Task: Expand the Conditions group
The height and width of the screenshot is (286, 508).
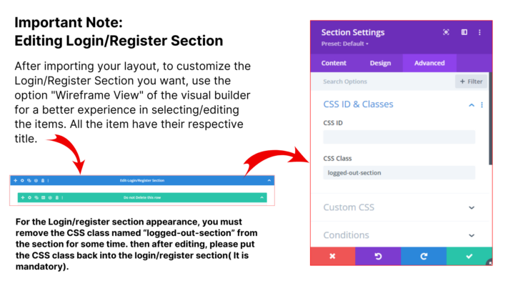Action: click(400, 235)
